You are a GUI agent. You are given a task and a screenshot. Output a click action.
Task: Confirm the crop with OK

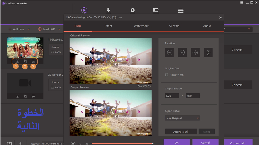tap(177, 142)
